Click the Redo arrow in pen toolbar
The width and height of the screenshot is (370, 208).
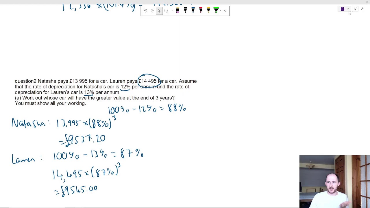pyautogui.click(x=152, y=11)
